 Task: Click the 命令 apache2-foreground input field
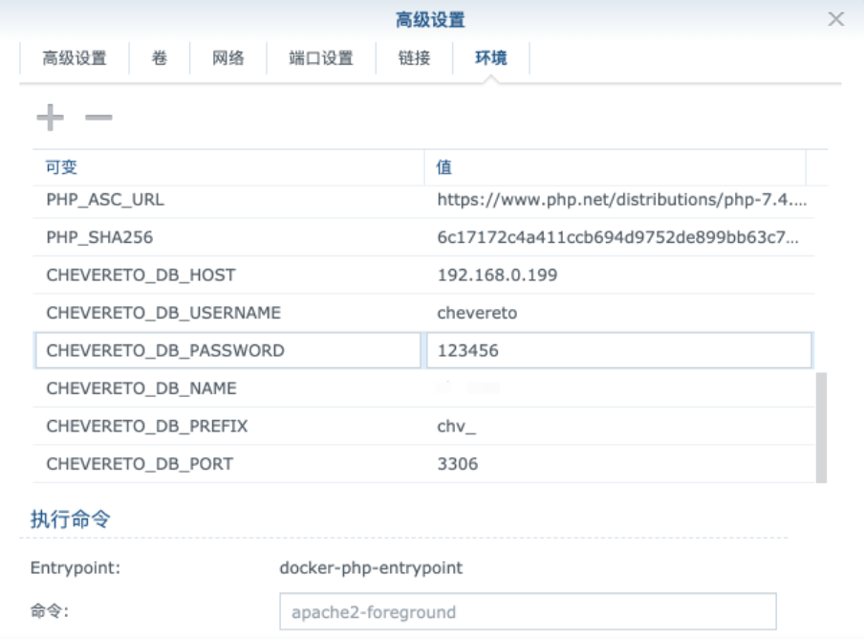528,612
